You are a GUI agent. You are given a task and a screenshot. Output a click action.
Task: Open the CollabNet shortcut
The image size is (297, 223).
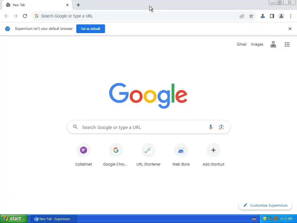click(83, 155)
